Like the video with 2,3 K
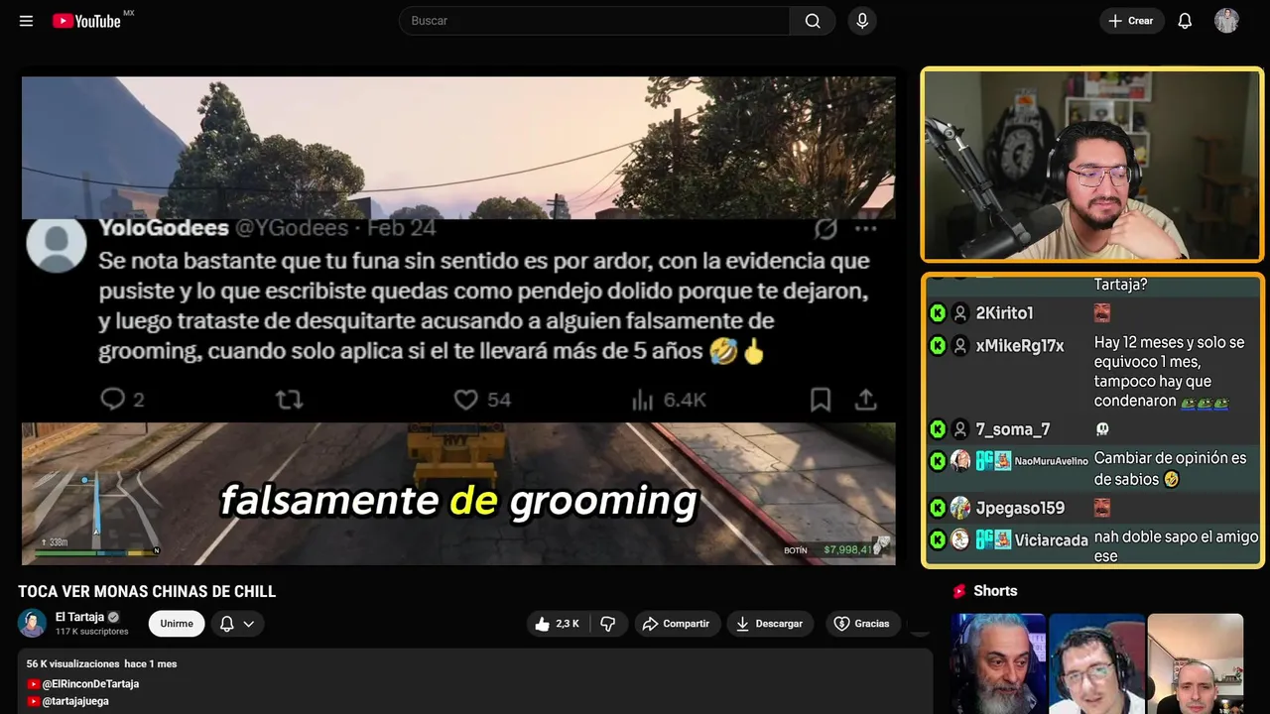This screenshot has height=714, width=1270. pos(558,624)
